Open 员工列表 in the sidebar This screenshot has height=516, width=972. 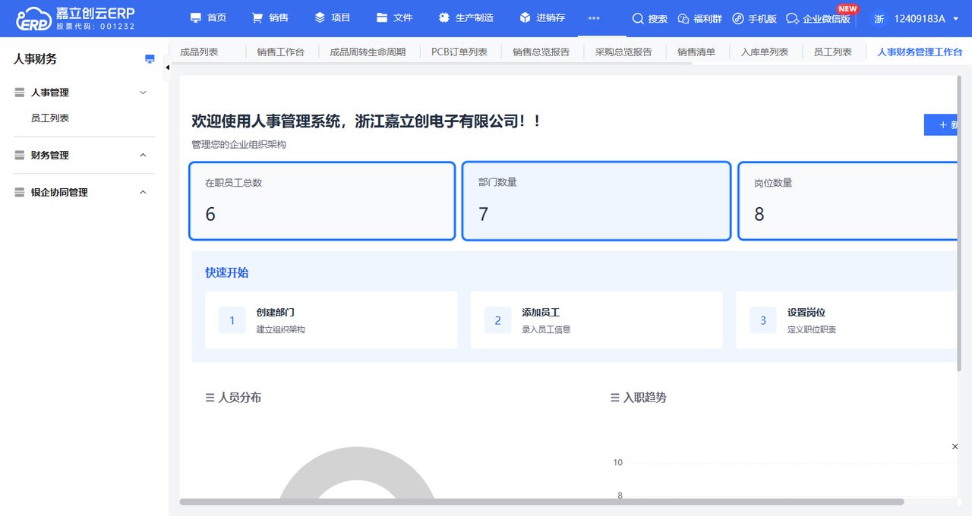[x=50, y=118]
